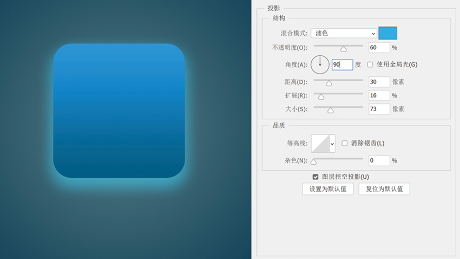Click the 距离 input field showing 30
The height and width of the screenshot is (259, 460).
(379, 82)
